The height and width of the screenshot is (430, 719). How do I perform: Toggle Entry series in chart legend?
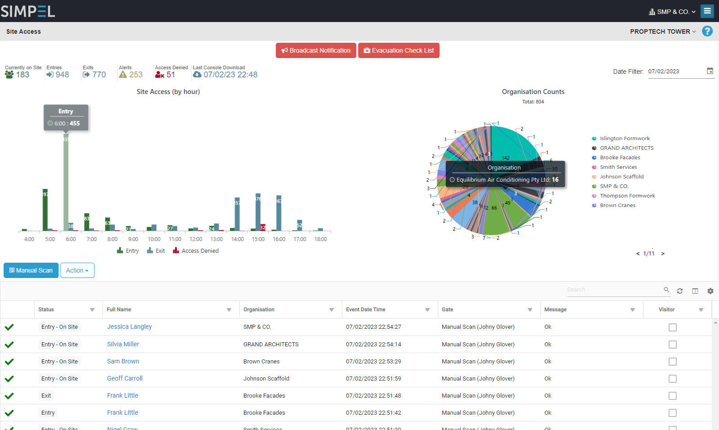click(x=128, y=251)
